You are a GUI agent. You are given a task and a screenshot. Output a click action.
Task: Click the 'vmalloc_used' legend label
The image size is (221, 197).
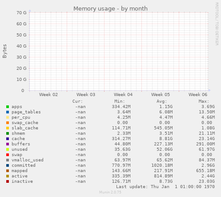coord(28,160)
